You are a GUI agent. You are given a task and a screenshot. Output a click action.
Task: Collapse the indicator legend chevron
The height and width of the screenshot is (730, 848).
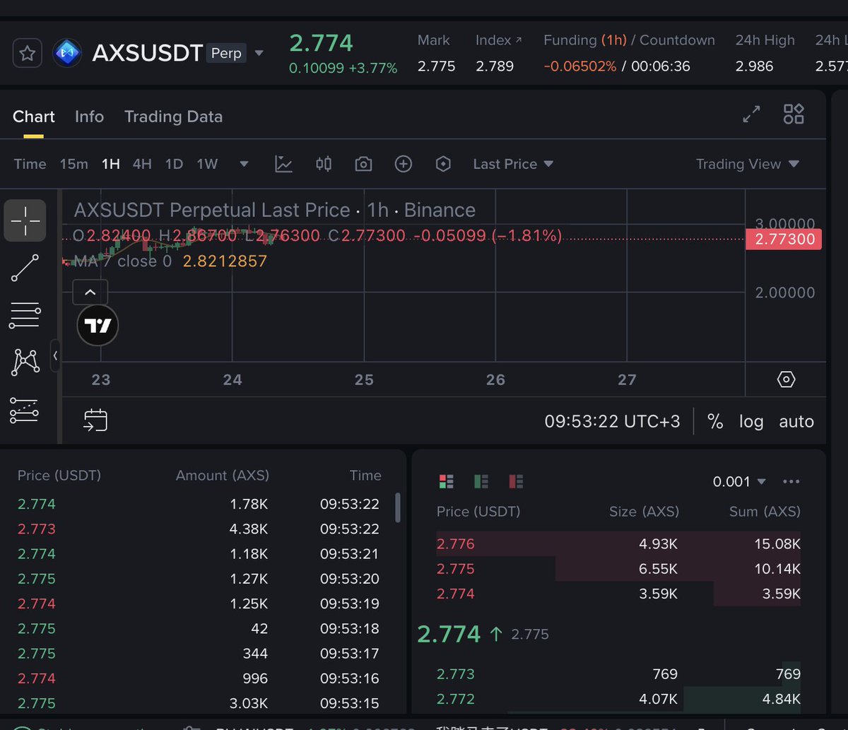(90, 291)
